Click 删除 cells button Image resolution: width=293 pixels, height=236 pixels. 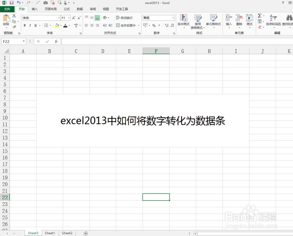(x=239, y=21)
